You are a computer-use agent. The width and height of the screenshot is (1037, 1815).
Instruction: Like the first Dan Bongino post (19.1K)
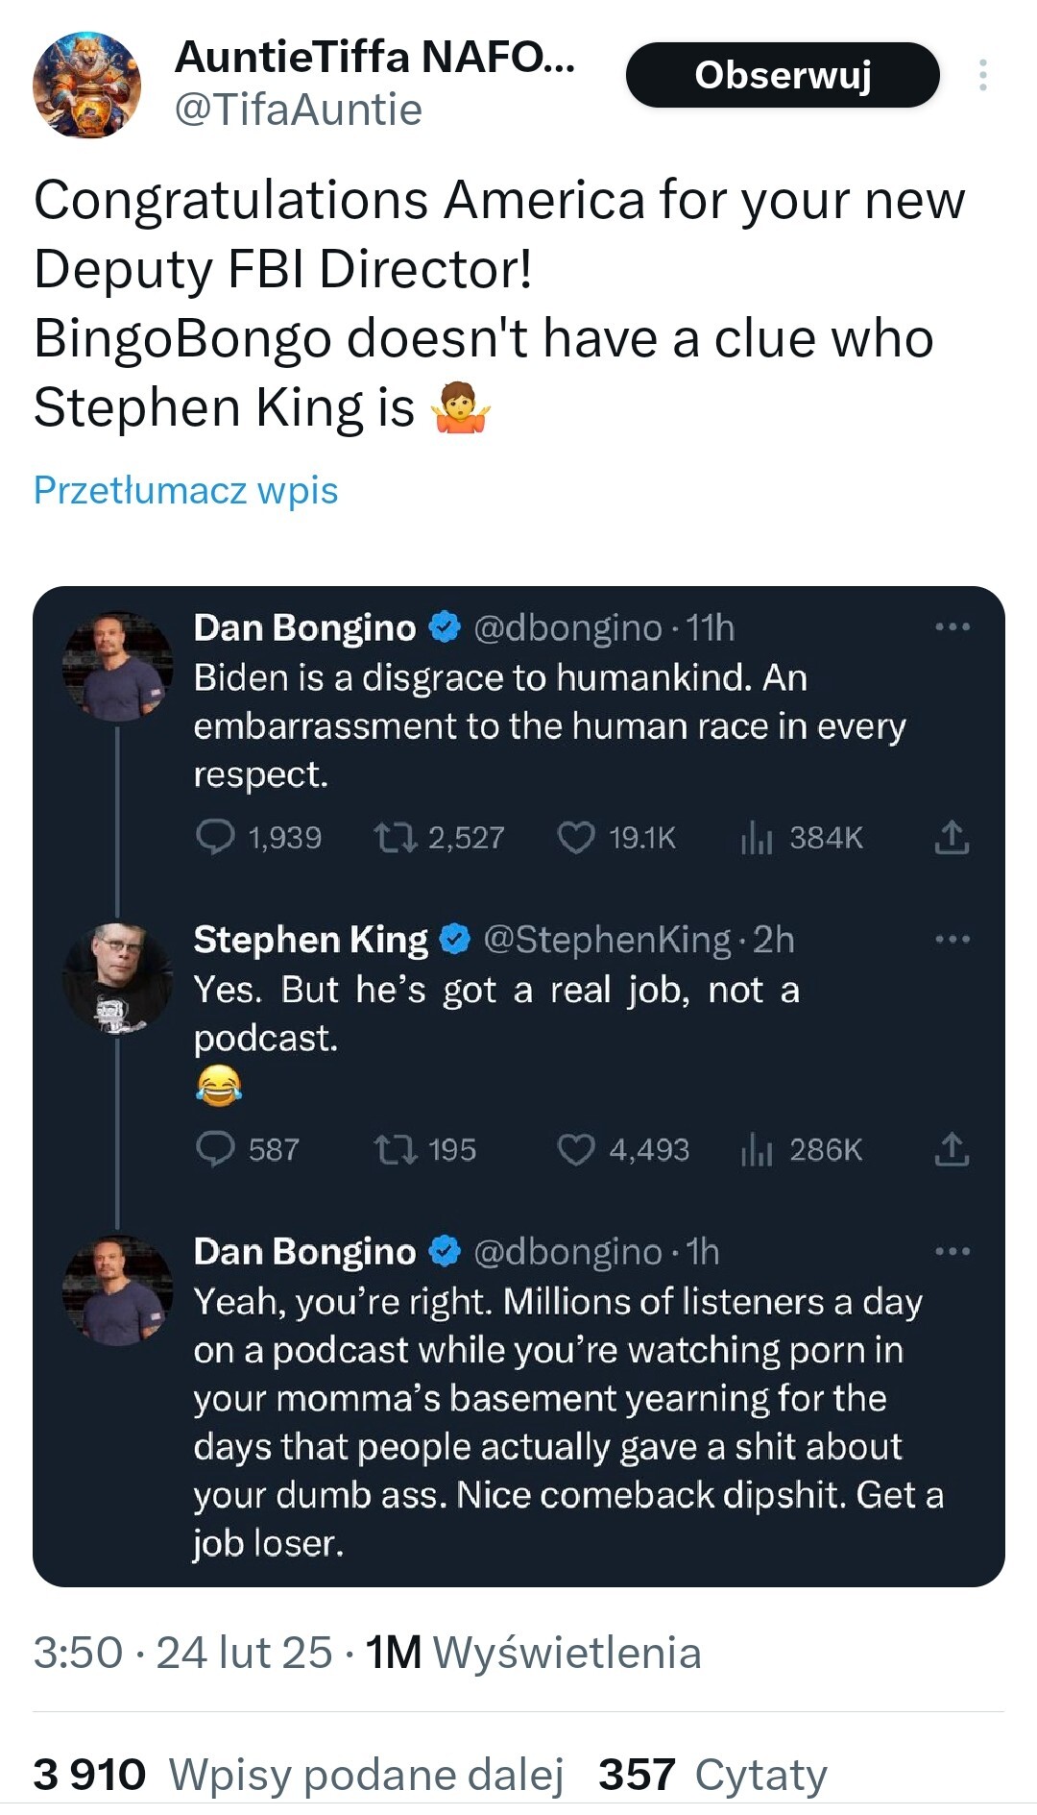576,837
